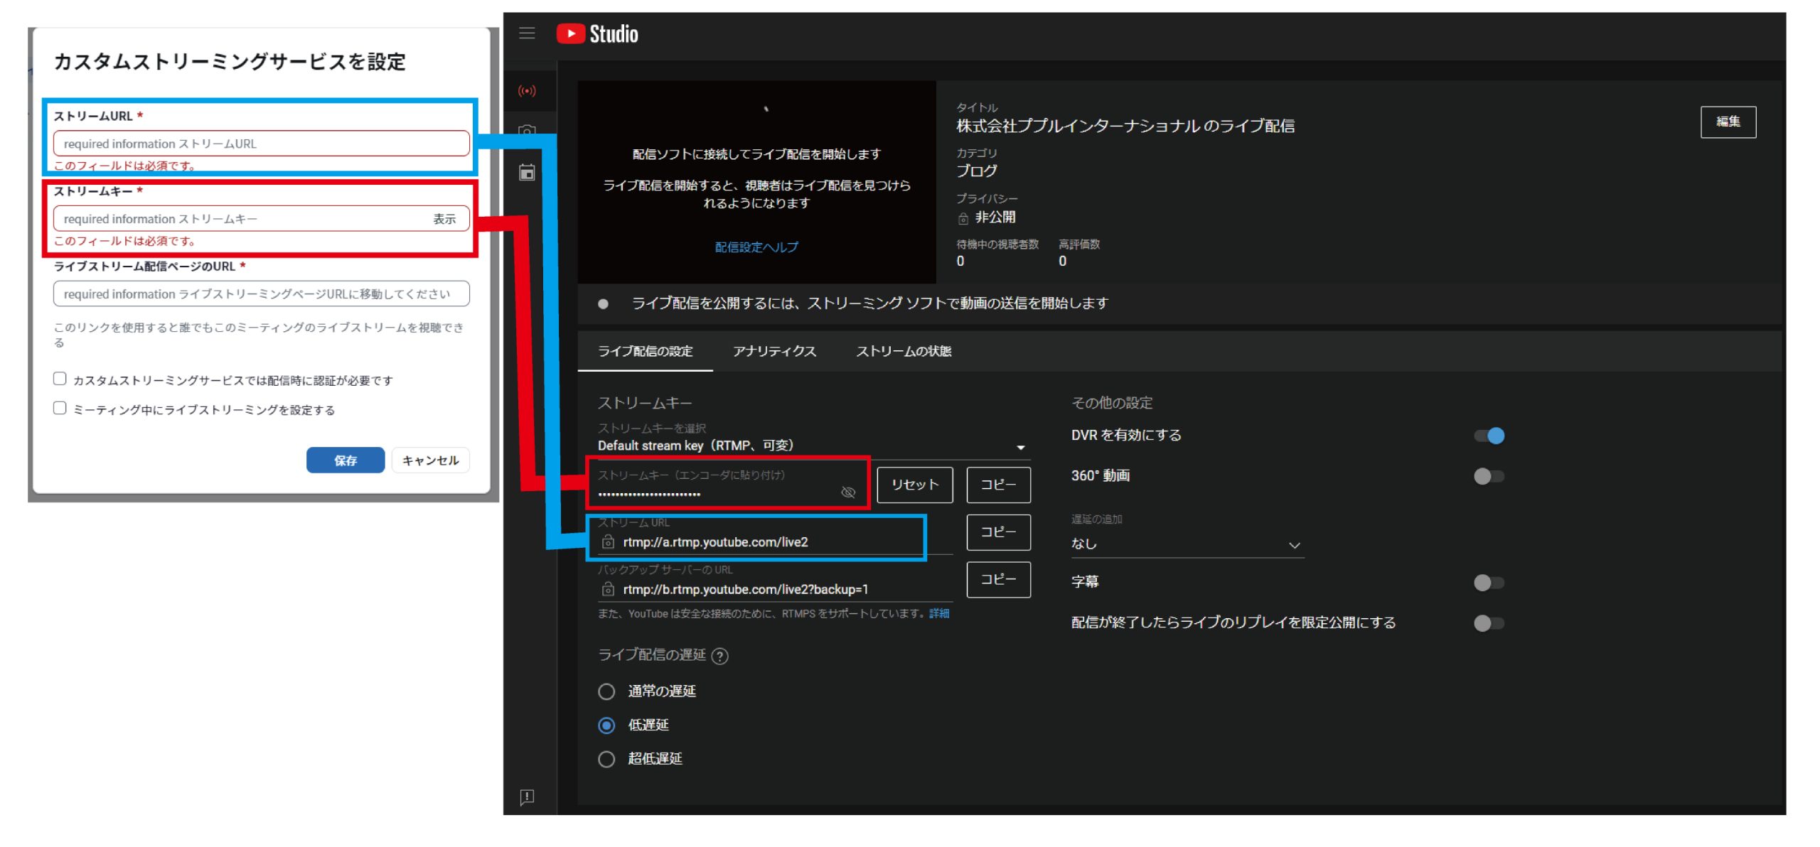
Task: Switch to the アナリティクス tab
Action: tap(774, 351)
